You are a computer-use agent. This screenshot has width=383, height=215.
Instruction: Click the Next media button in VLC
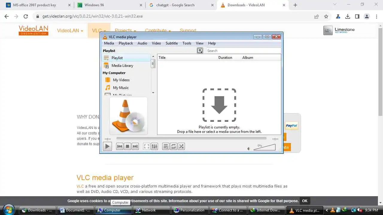pos(135,146)
